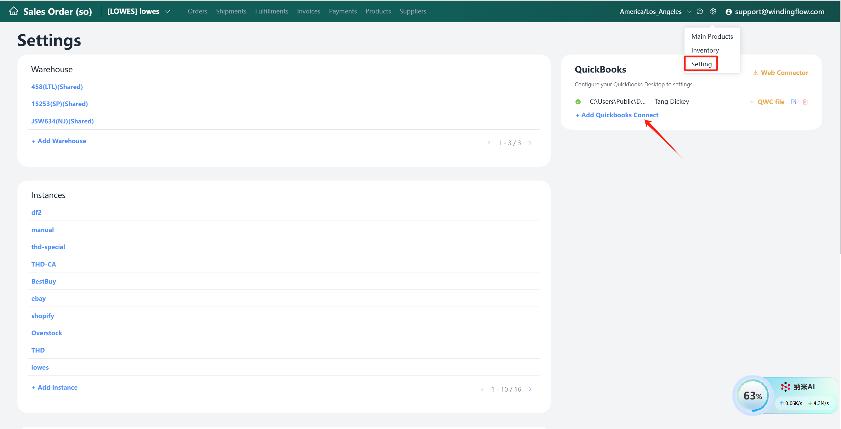Click the support@windingflow.com account label

point(780,11)
